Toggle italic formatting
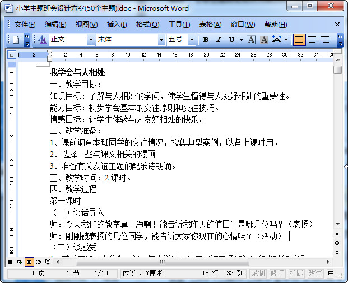The width and height of the screenshot is (348, 283). pyautogui.click(x=219, y=40)
